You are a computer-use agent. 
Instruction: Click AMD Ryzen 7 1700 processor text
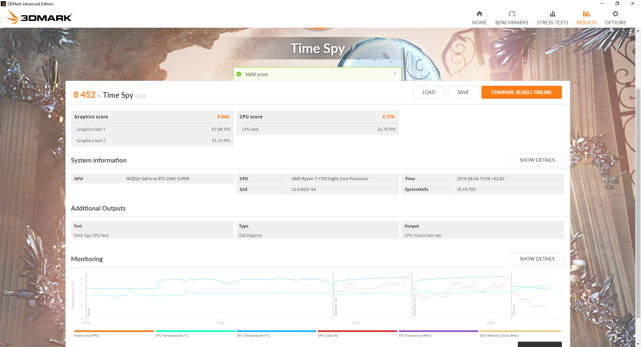pos(330,179)
